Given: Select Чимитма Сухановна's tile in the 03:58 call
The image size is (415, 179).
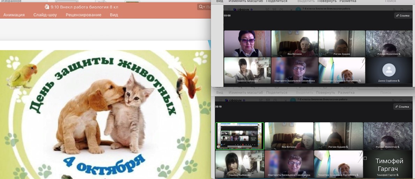Looking at the screenshot, I should tap(342, 70).
